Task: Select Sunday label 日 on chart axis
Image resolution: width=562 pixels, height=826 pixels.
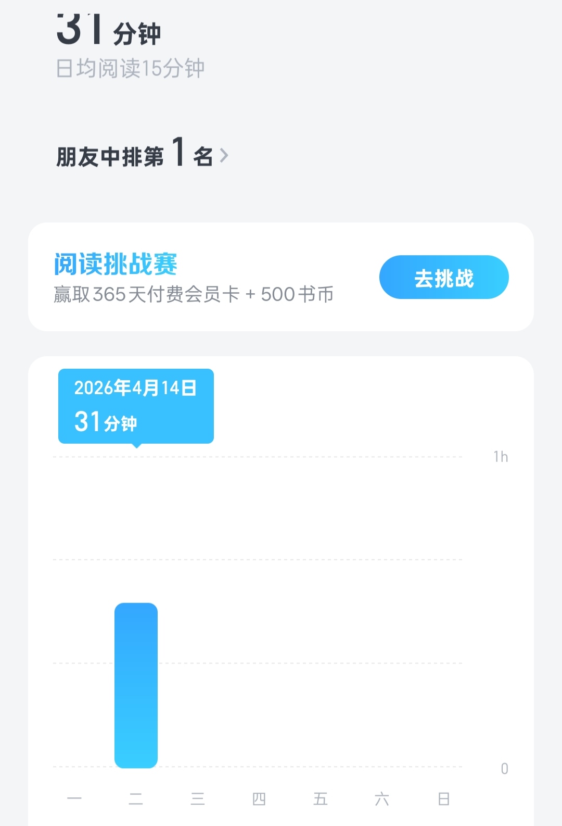Action: 444,798
